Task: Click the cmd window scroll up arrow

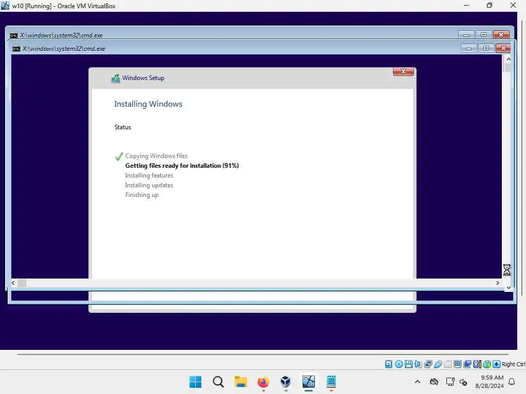Action: (509, 60)
